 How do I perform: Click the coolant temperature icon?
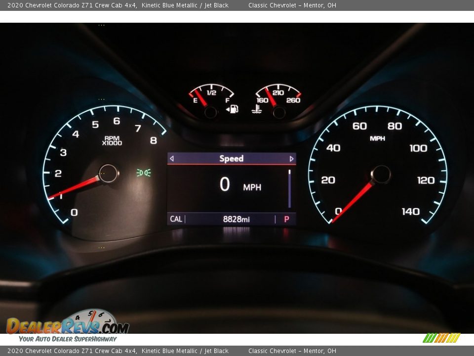[256, 109]
